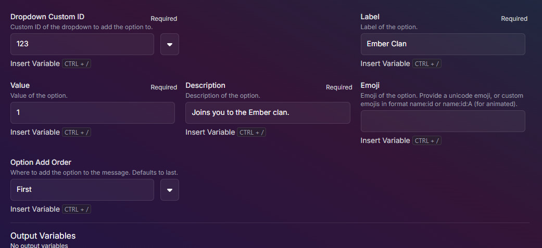The height and width of the screenshot is (248, 542).
Task: Select the Option Add Order field showing First
Action: (x=82, y=190)
